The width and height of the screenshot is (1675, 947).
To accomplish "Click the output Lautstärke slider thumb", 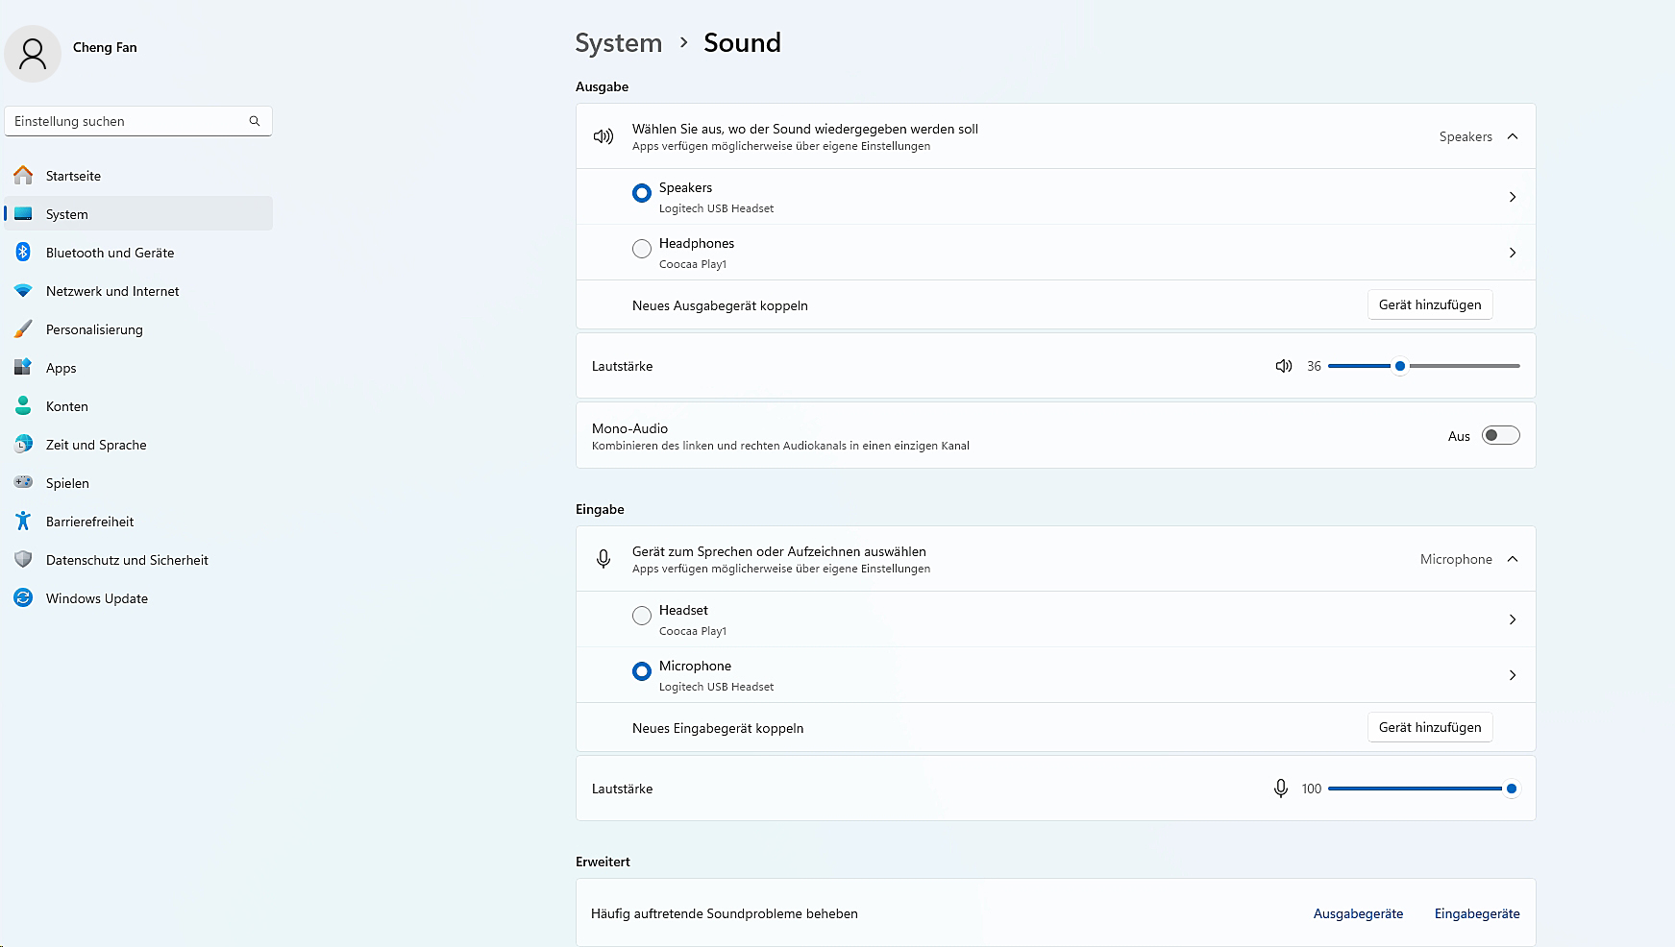I will point(1400,366).
